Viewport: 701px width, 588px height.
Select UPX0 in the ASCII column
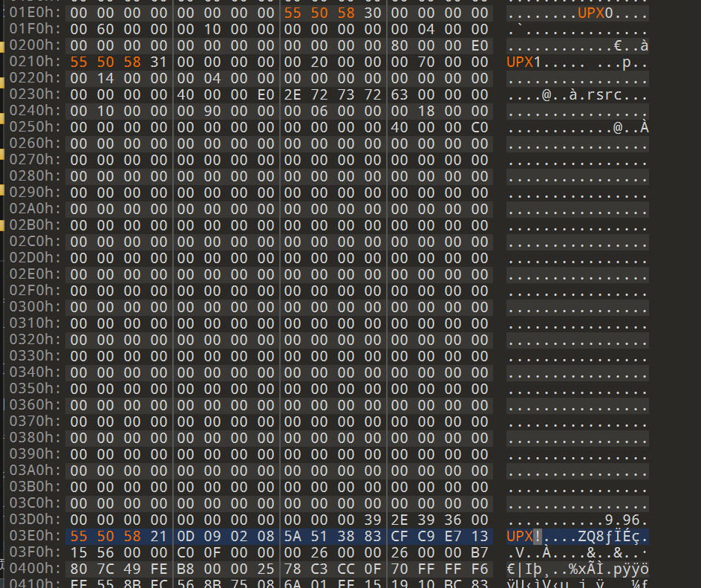click(596, 13)
